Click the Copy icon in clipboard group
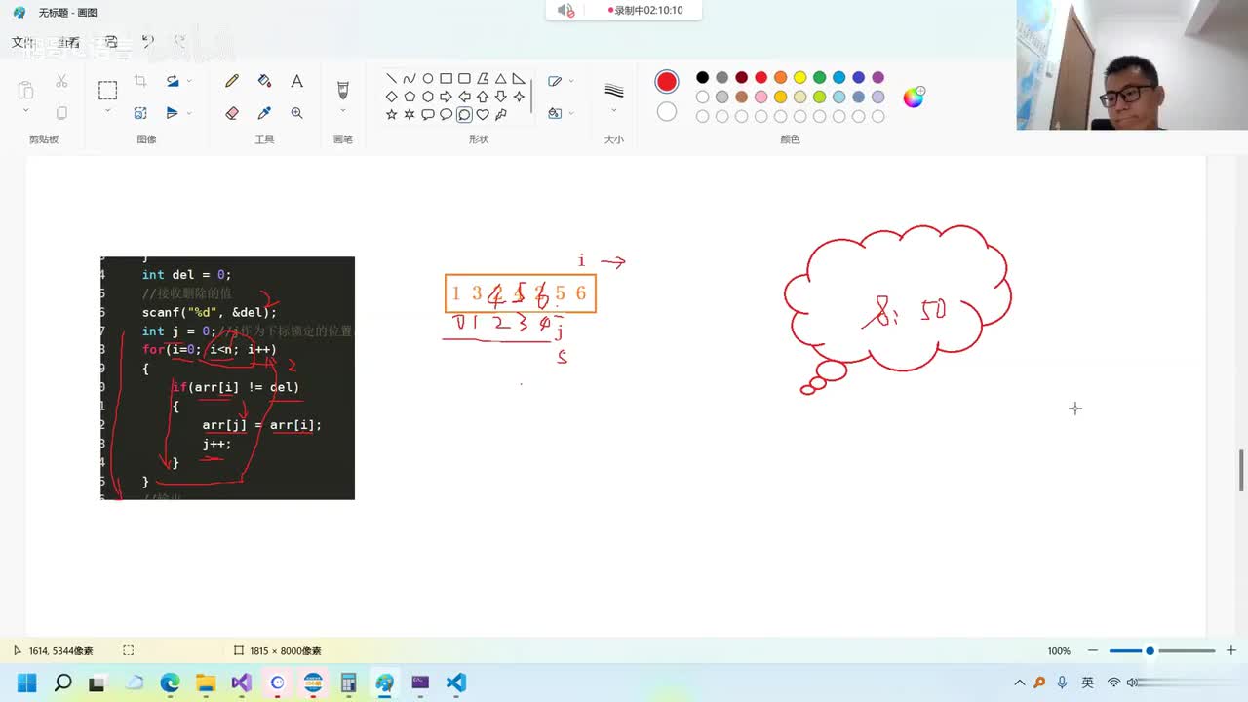The width and height of the screenshot is (1248, 702). coord(61,113)
